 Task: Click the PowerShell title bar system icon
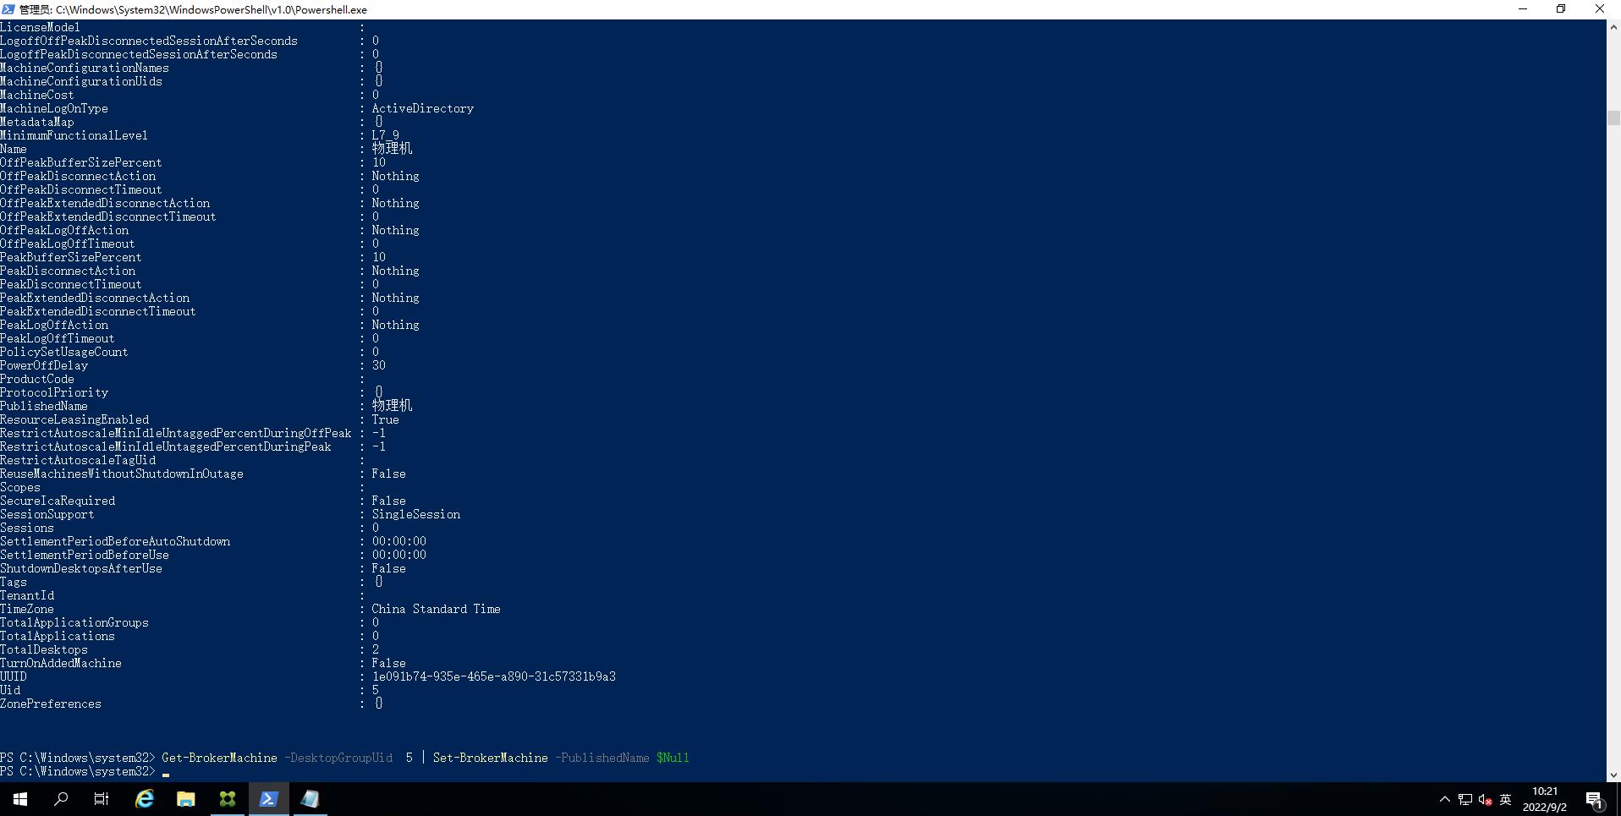8,9
